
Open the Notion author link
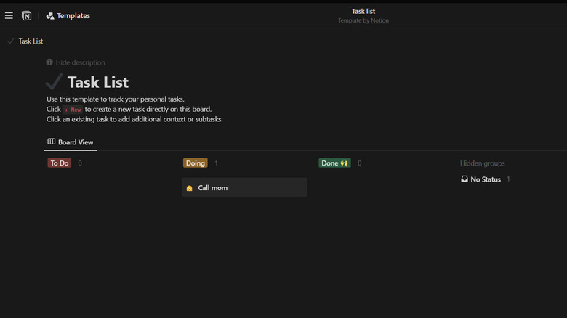tap(379, 20)
